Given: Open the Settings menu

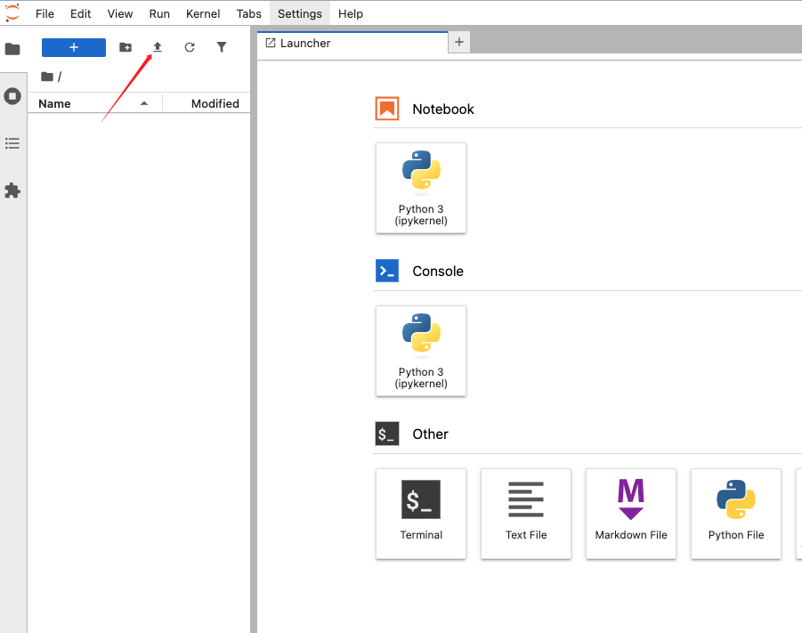Looking at the screenshot, I should (299, 13).
